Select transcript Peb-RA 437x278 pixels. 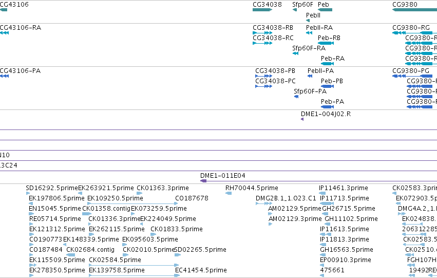333,59
